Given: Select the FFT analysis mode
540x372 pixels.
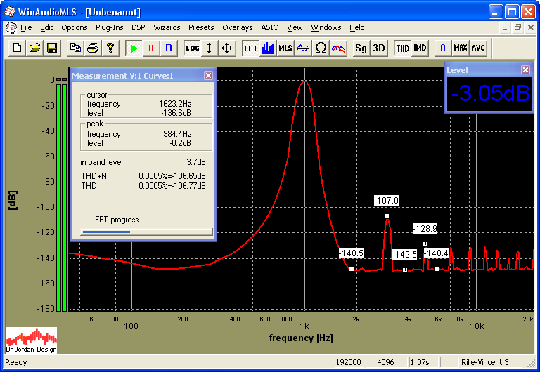Looking at the screenshot, I should tap(250, 48).
